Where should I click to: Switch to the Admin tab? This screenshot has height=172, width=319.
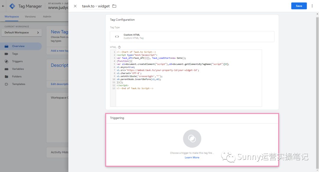click(47, 17)
